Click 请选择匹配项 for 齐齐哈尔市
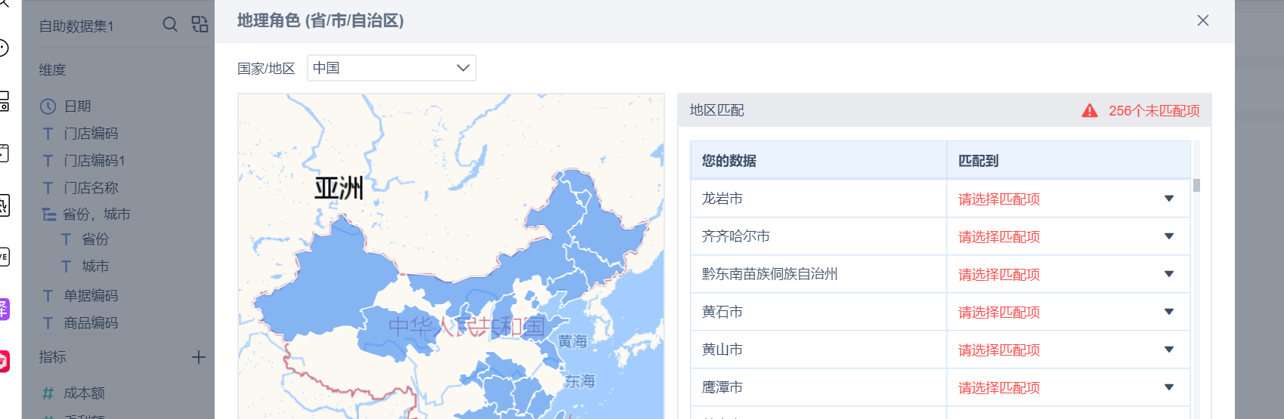 coord(999,237)
